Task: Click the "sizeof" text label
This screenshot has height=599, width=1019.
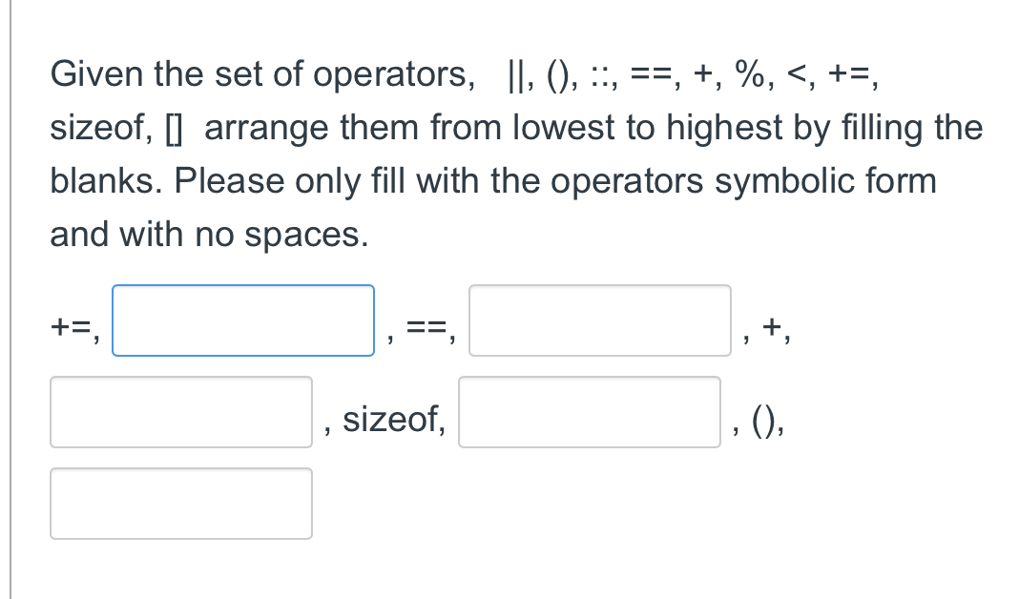Action: 392,420
